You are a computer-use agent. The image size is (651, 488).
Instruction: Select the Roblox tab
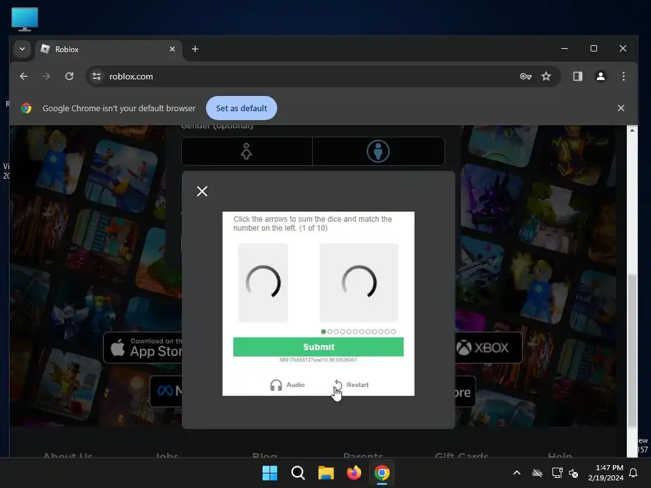108,50
